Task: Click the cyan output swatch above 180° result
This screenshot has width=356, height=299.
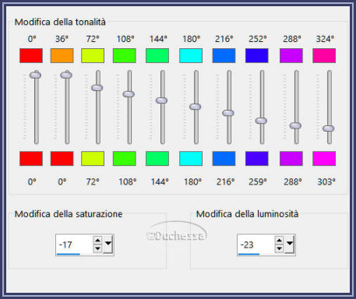Action: [x=191, y=158]
